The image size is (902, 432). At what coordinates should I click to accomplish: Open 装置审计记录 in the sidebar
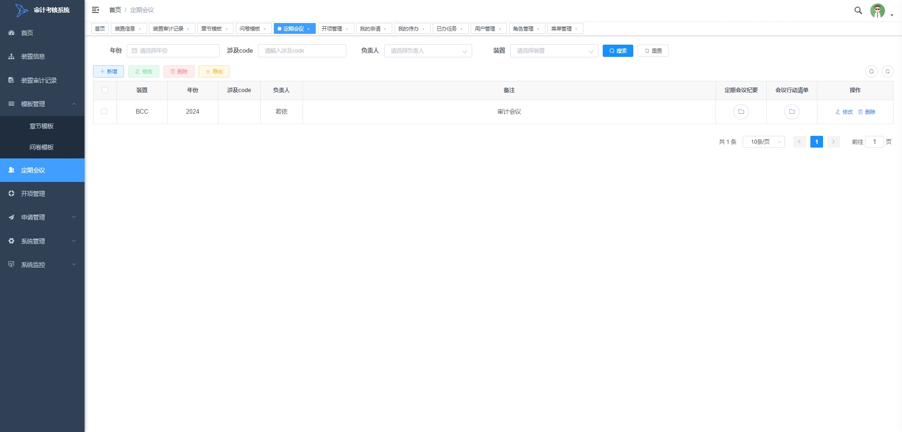[x=42, y=80]
